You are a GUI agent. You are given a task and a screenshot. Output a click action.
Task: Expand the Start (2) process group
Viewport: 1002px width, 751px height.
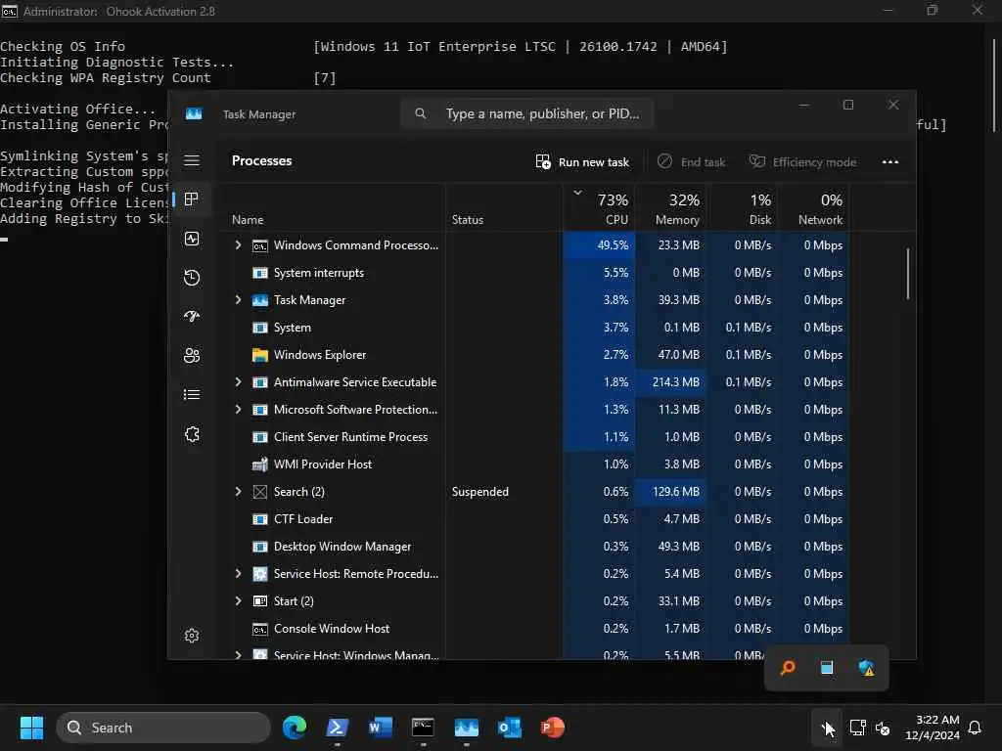[239, 601]
